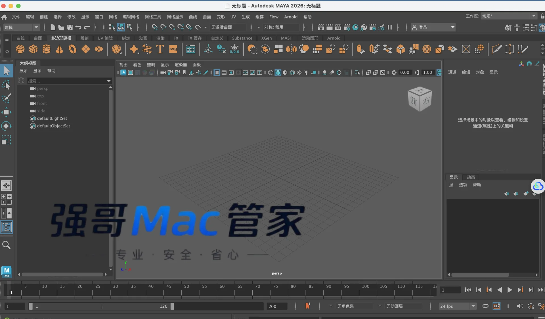The image size is (545, 319).
Task: Create a polygon cube from the shelf
Action: pyautogui.click(x=33, y=49)
